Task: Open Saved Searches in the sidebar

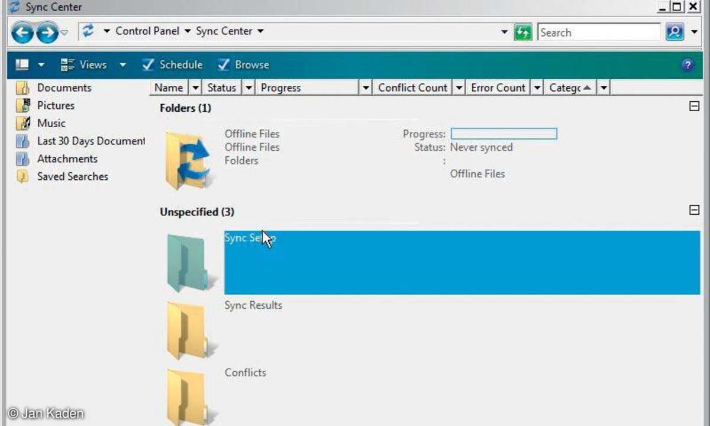Action: [72, 176]
